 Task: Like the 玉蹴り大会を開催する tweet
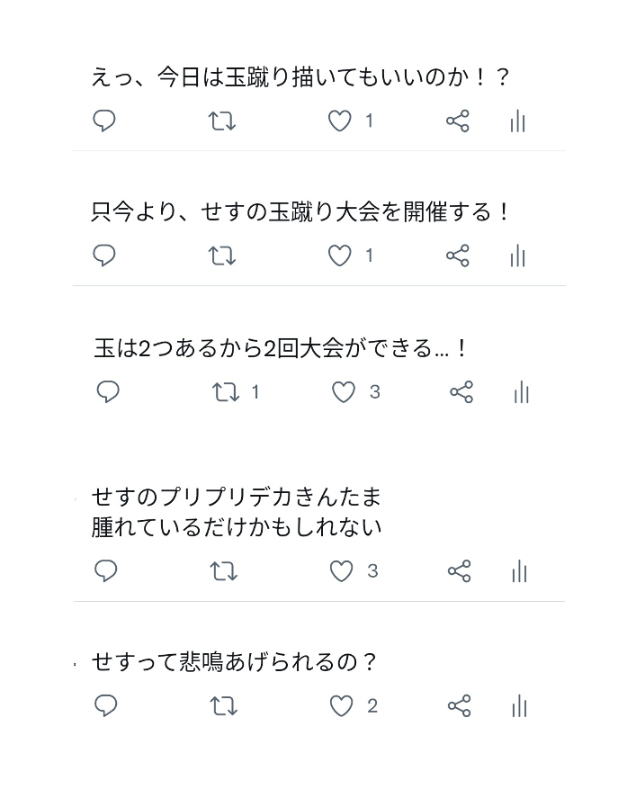coord(339,256)
